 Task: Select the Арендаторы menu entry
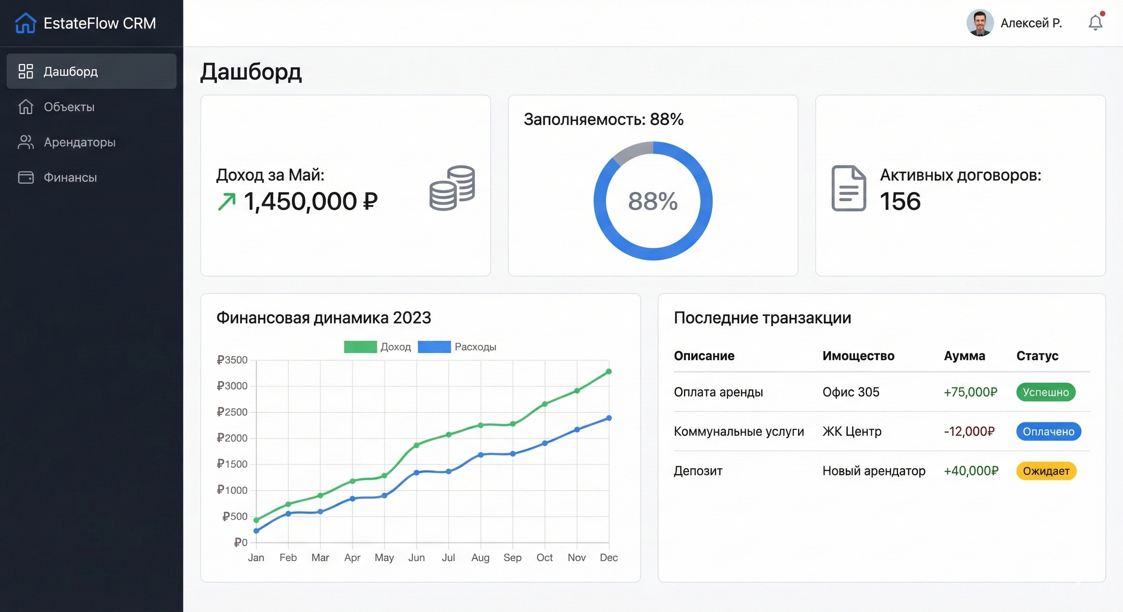tap(80, 142)
